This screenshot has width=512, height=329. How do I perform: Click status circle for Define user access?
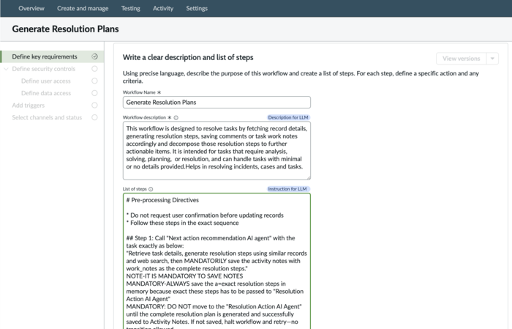(x=94, y=81)
